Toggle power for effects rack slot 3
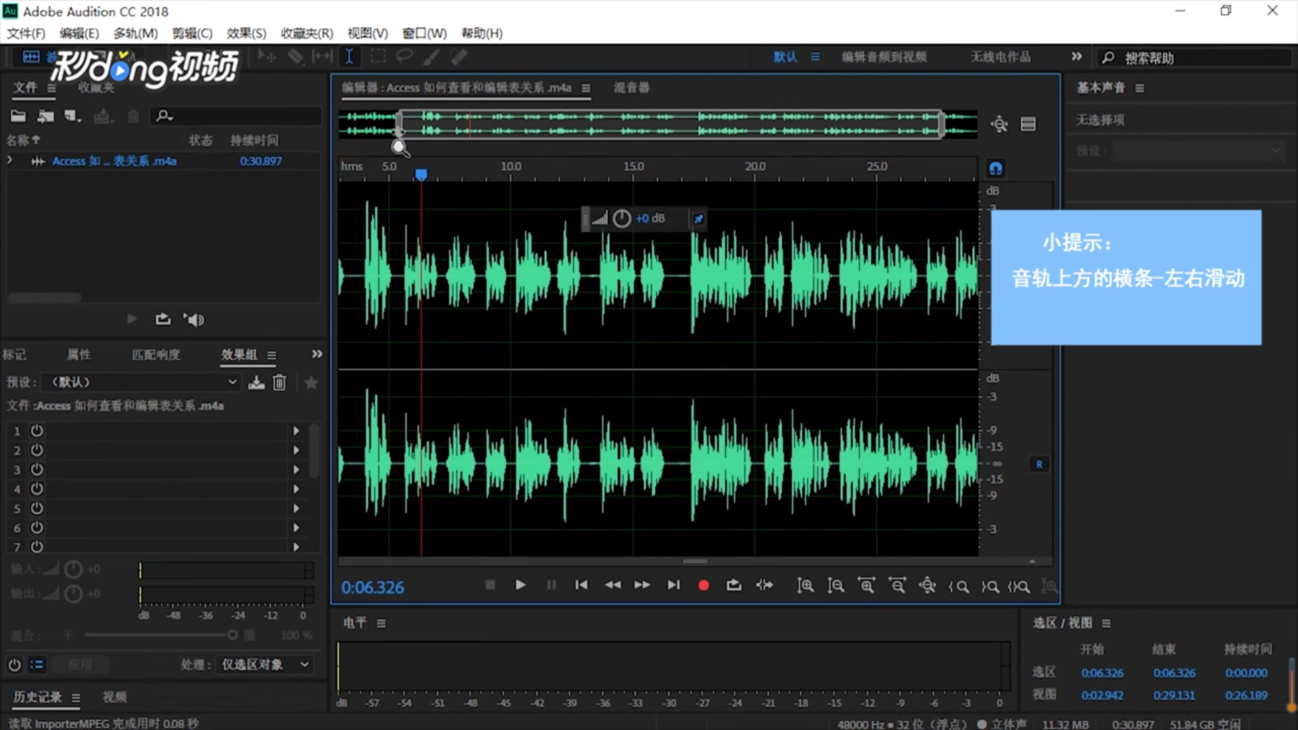 [x=37, y=469]
